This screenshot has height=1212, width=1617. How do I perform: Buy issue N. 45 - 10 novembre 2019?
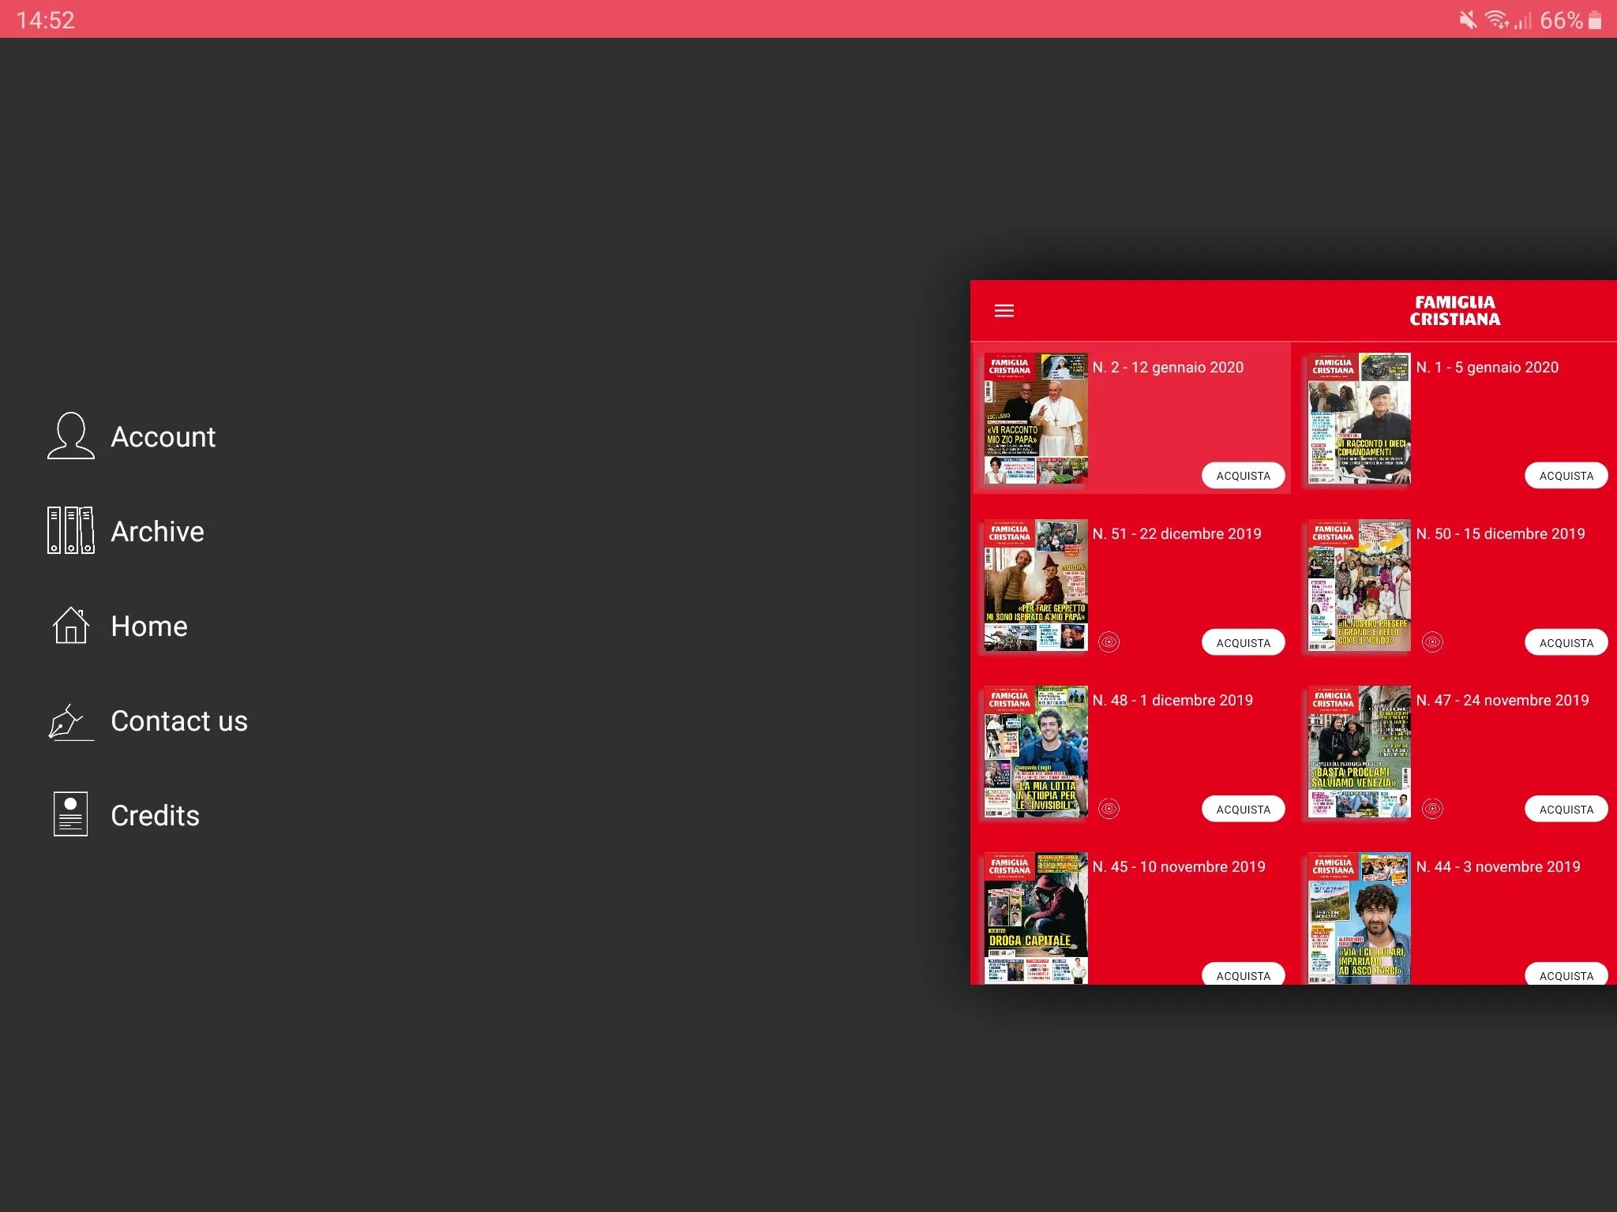[1243, 974]
